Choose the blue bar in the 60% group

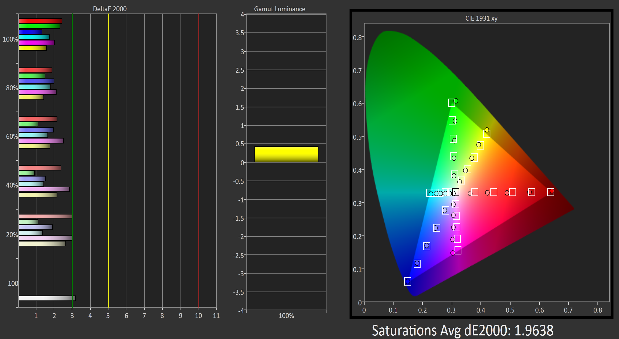click(x=36, y=130)
